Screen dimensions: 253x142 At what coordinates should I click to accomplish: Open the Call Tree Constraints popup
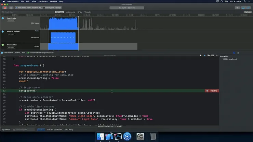[54, 130]
